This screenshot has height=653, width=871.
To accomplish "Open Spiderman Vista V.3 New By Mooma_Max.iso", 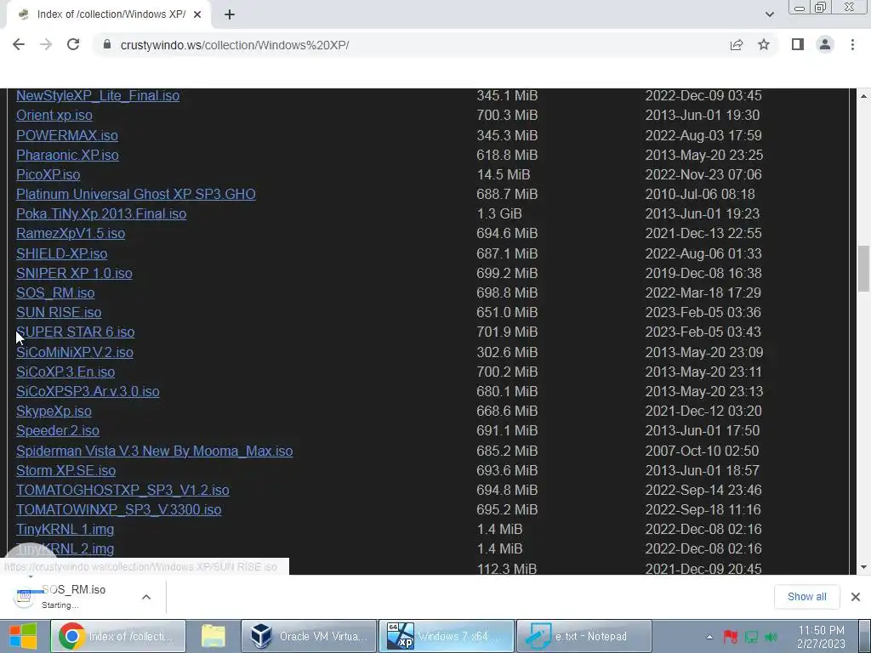I will click(155, 451).
